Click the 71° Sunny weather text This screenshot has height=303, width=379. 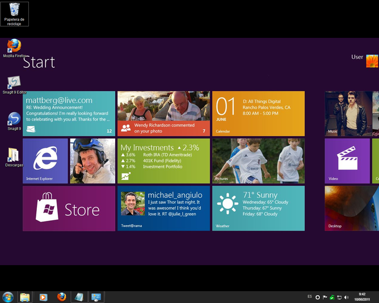[x=260, y=195]
